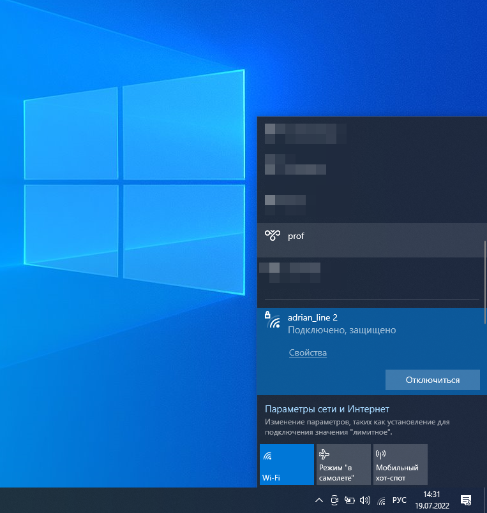Select connected network adrian_line 2
The height and width of the screenshot is (513, 487).
pos(371,351)
